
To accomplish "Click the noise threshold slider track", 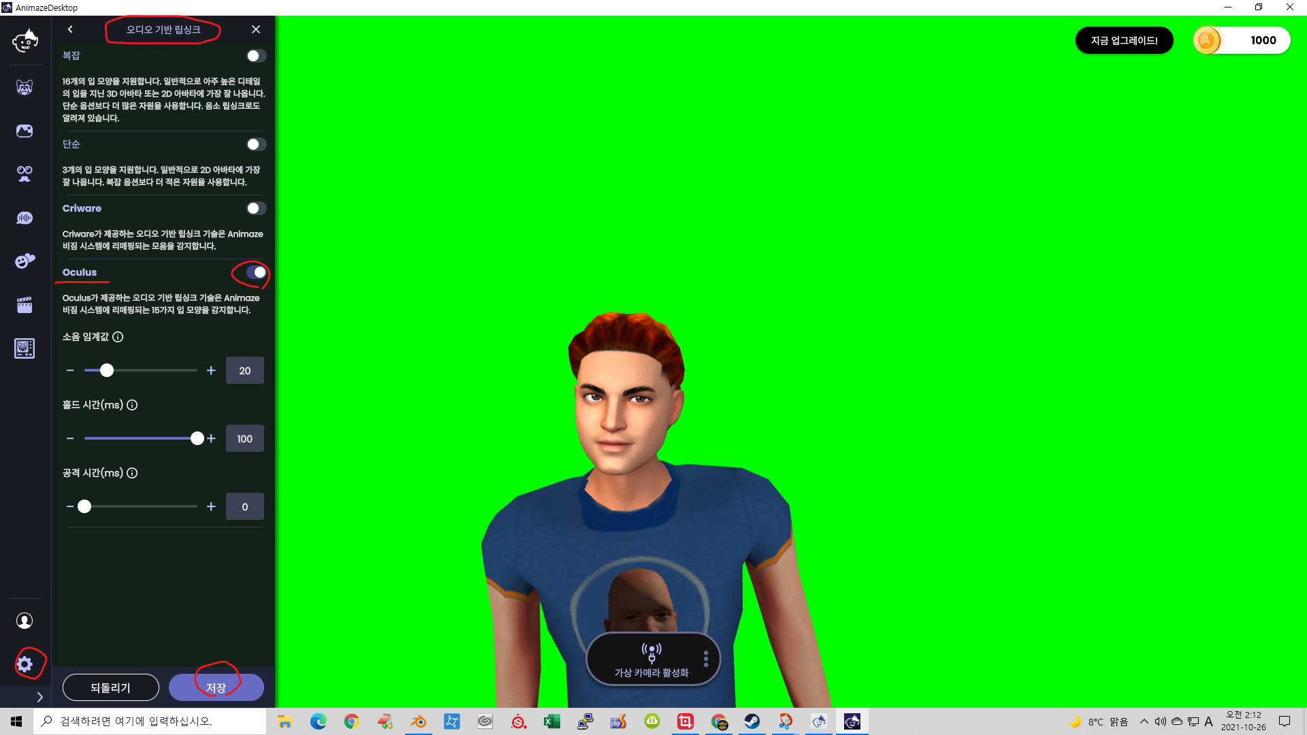I will tap(157, 370).
